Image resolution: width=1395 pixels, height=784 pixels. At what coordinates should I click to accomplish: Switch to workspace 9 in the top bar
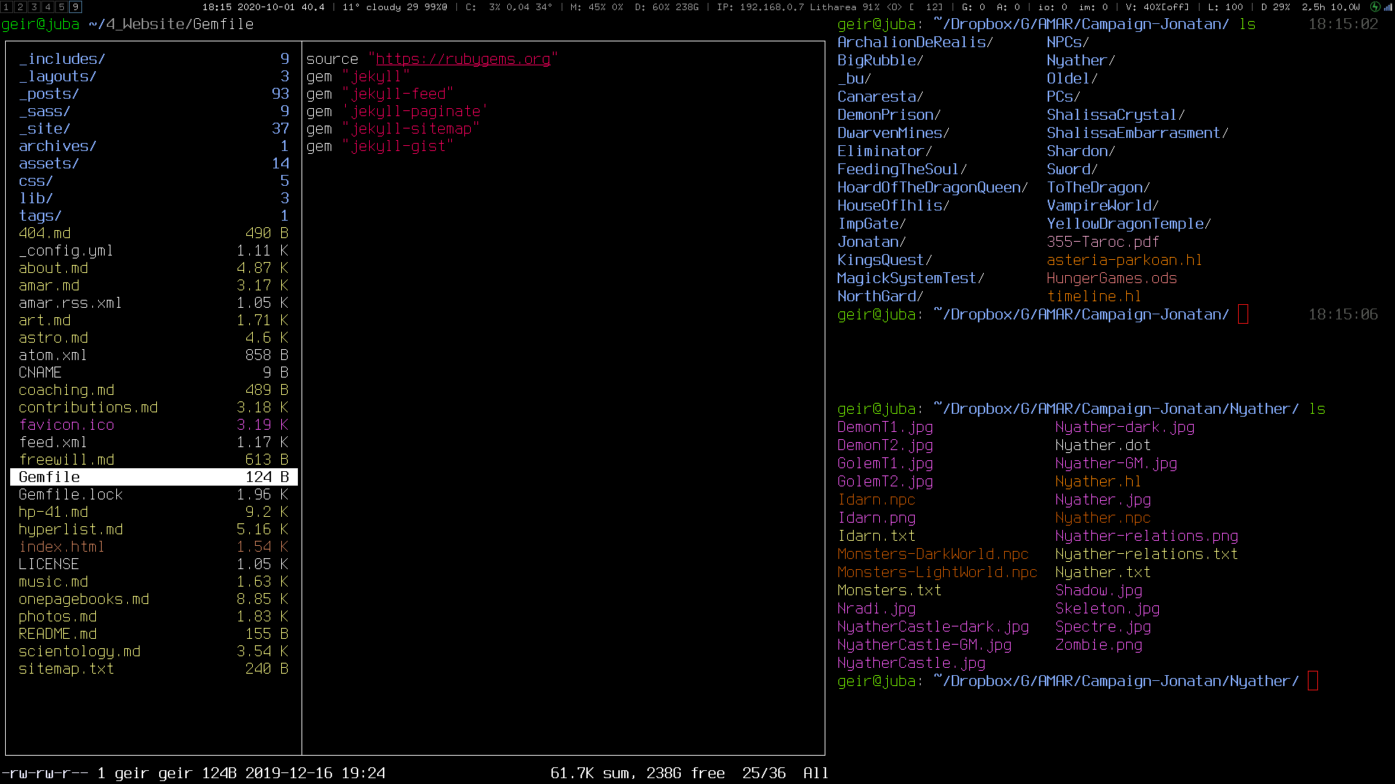pyautogui.click(x=76, y=7)
